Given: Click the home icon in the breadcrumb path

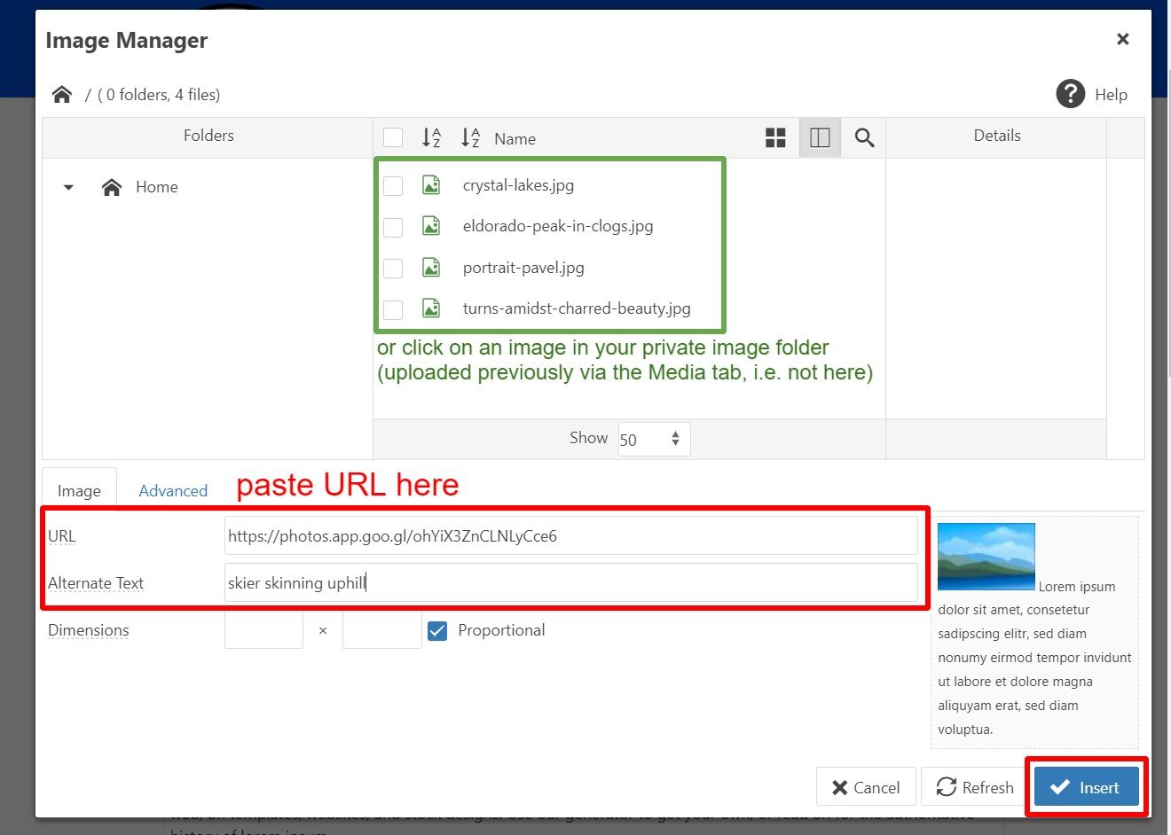Looking at the screenshot, I should [61, 95].
